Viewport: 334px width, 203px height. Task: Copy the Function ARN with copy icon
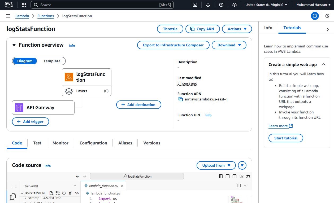coord(181,99)
